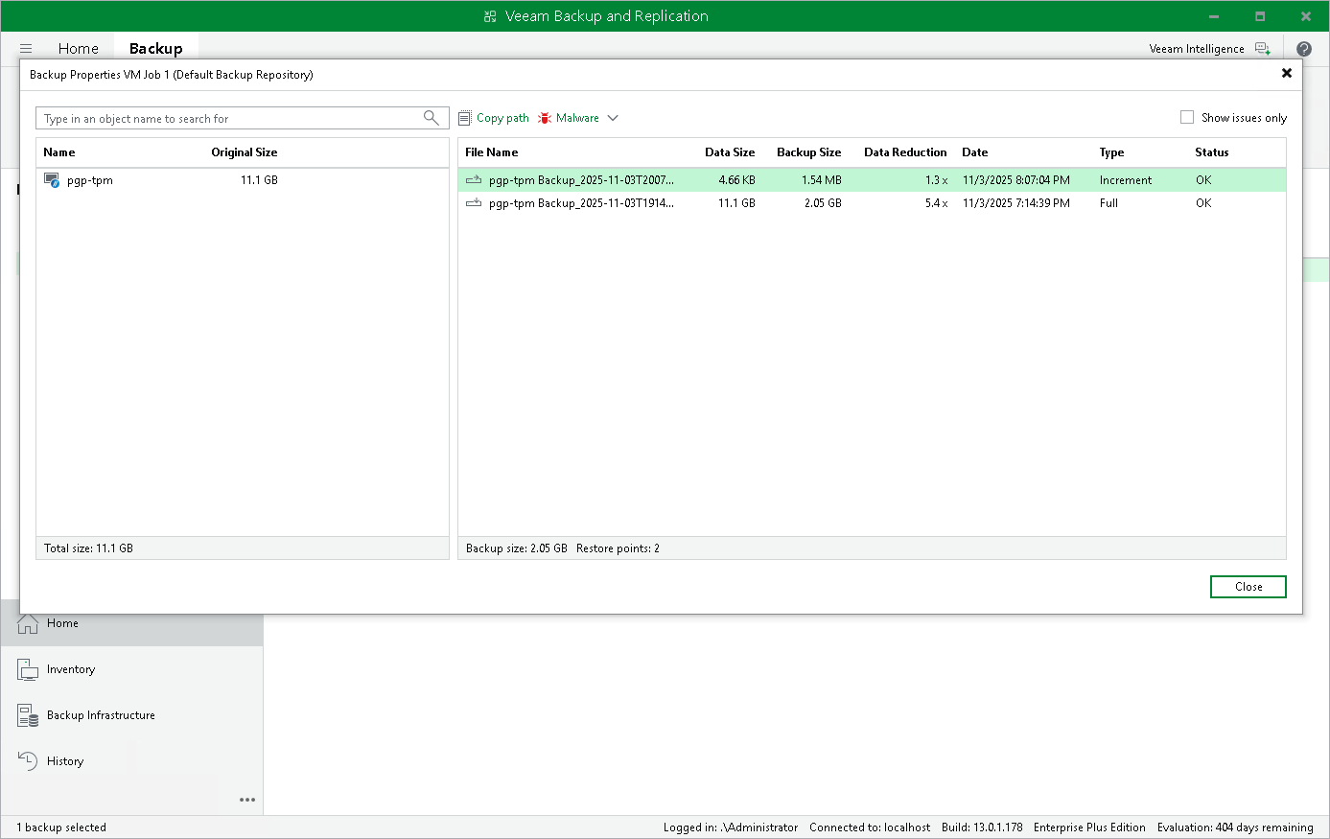The width and height of the screenshot is (1330, 839).
Task: Click the Veeam logo in title bar
Action: coord(490,16)
